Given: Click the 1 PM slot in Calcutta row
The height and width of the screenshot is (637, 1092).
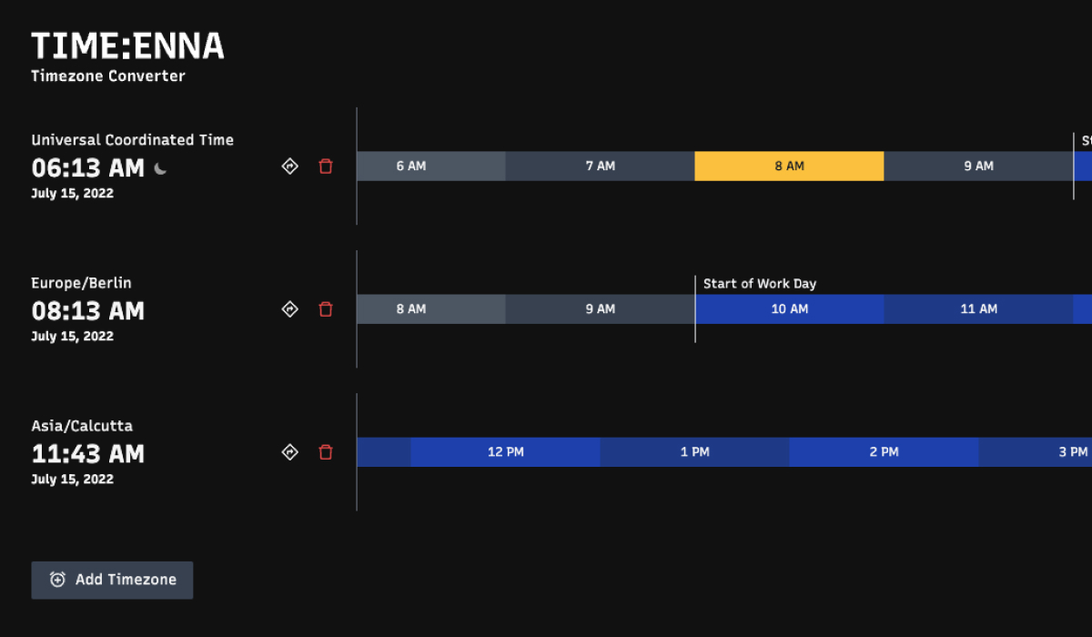Looking at the screenshot, I should (x=694, y=452).
